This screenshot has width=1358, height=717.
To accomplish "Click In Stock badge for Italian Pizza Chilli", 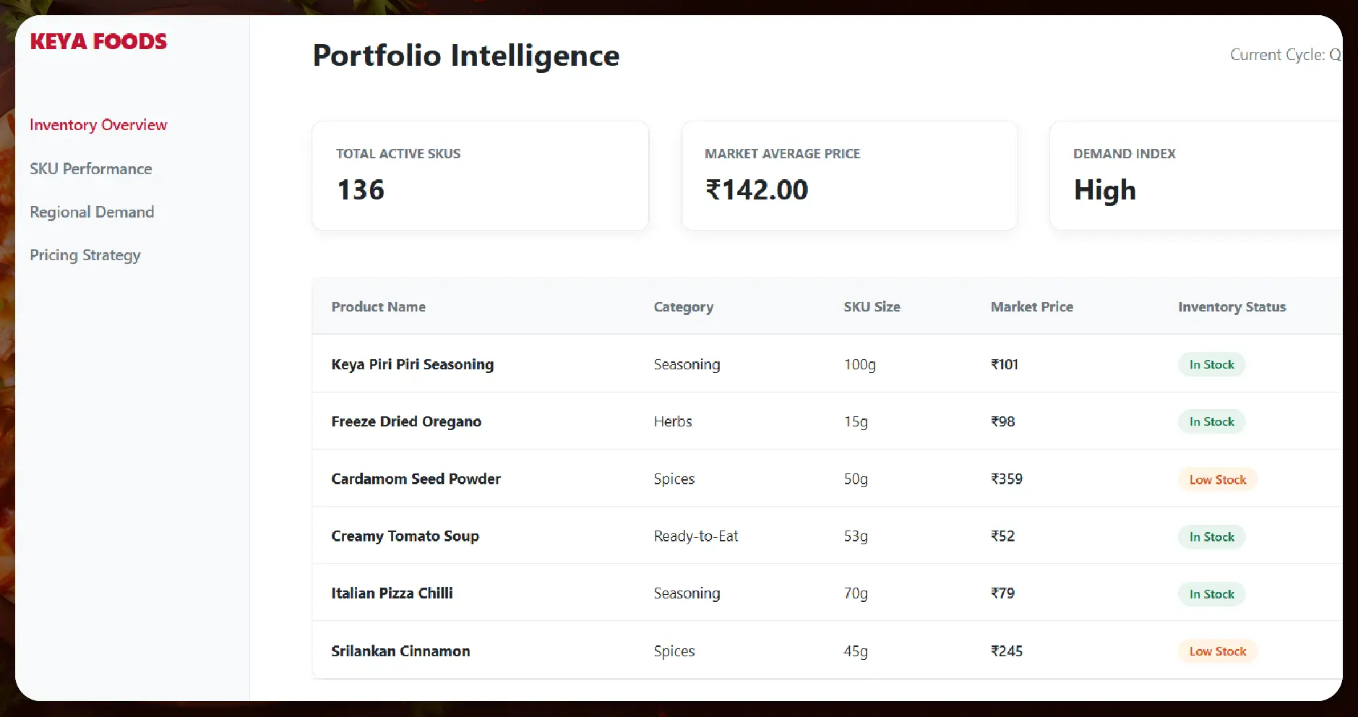I will click(1211, 594).
